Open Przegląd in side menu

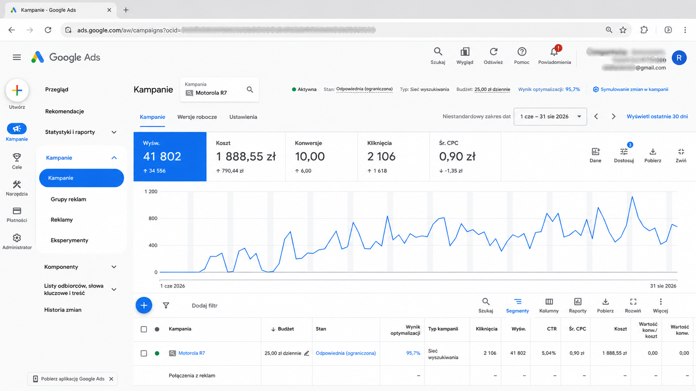[57, 89]
